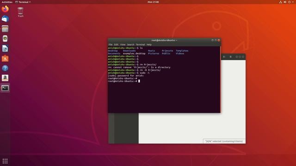Click 'Templates' in the ls output
Image resolution: width=296 pixels, height=166 pixels.
(x=182, y=51)
